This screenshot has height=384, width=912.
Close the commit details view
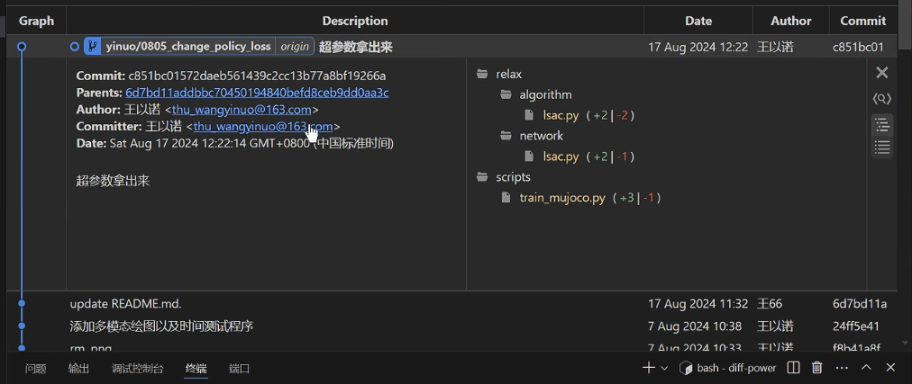[882, 73]
